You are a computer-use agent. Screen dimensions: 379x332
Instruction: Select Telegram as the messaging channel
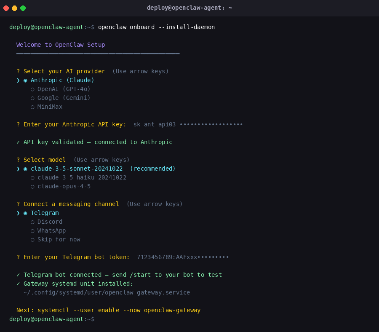tap(44, 213)
